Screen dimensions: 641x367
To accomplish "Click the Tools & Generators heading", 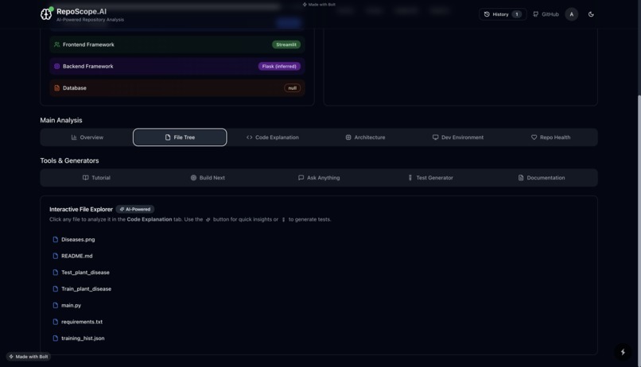I will [x=69, y=160].
